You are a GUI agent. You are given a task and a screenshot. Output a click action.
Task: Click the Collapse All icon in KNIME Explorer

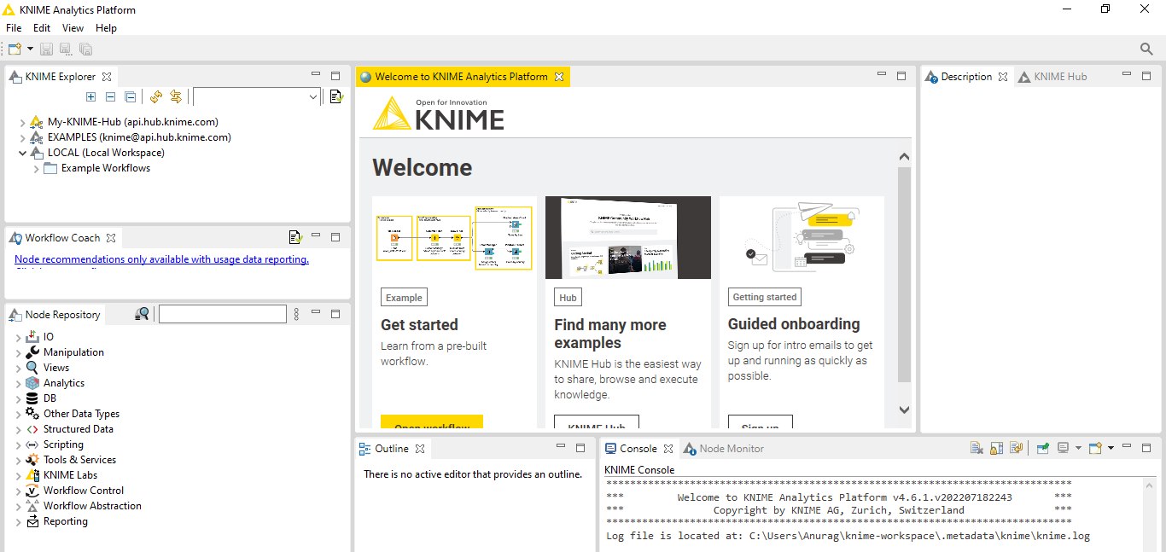[130, 97]
